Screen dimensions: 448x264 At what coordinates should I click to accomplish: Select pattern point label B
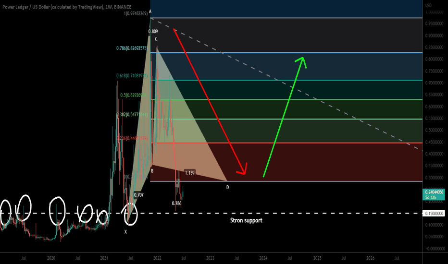point(152,171)
